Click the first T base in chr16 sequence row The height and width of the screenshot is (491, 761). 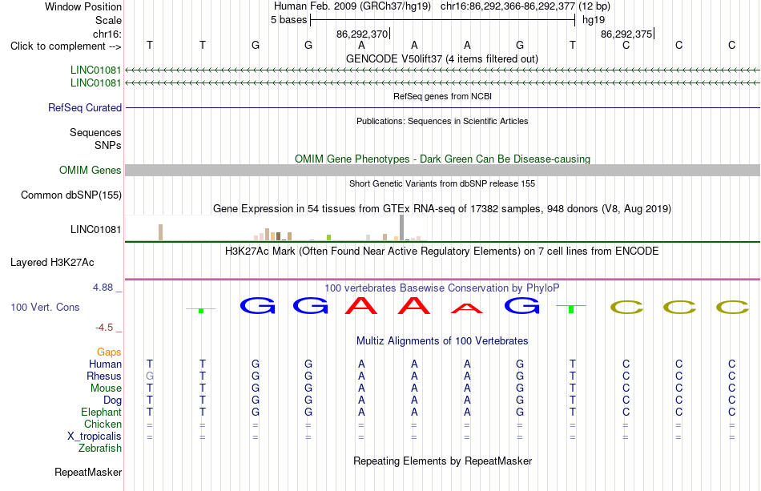pyautogui.click(x=150, y=45)
